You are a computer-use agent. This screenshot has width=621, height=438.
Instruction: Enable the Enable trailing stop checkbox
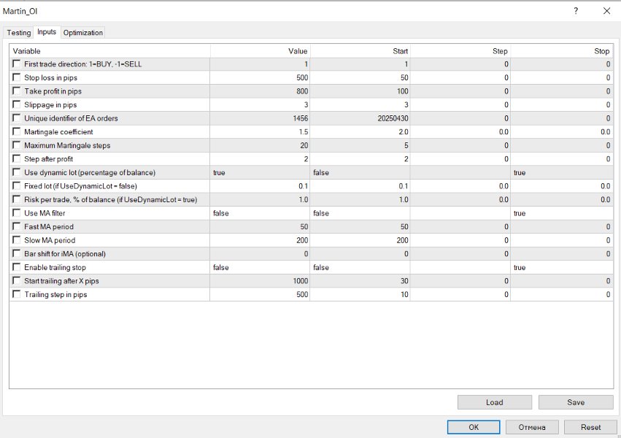[x=16, y=267]
